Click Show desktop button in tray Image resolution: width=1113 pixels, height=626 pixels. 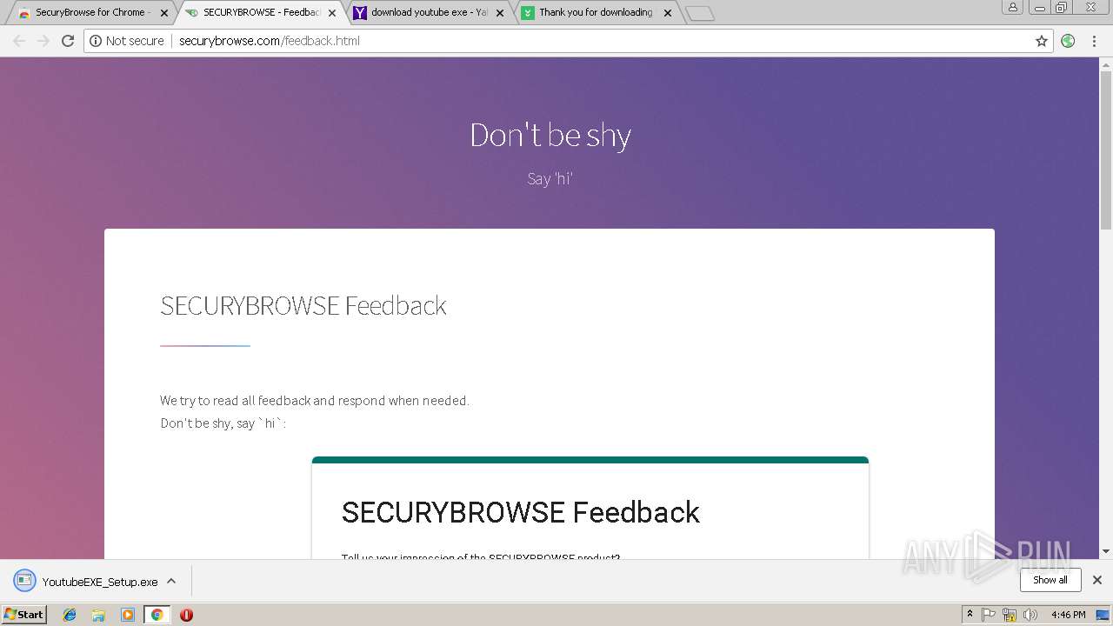click(1104, 615)
